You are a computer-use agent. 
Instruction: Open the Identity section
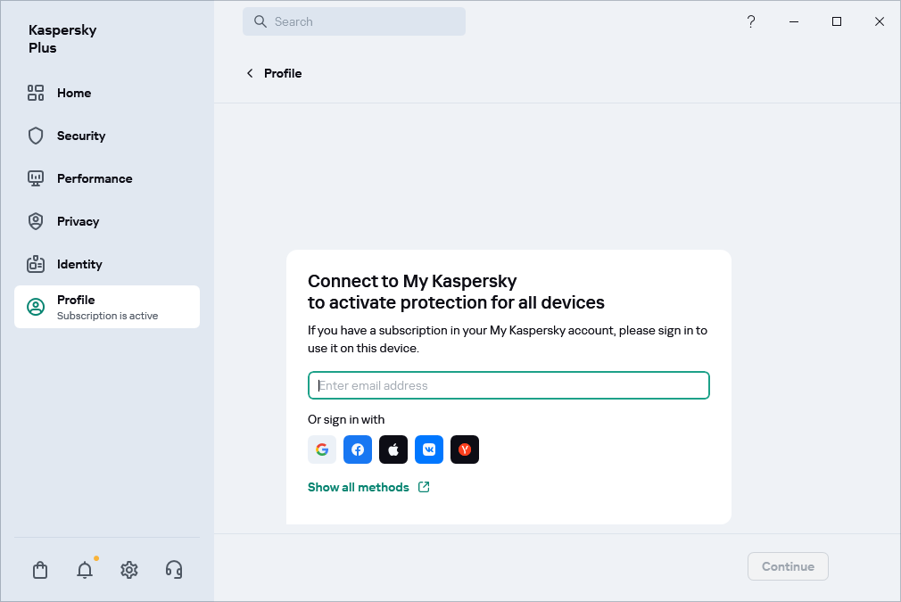point(79,264)
